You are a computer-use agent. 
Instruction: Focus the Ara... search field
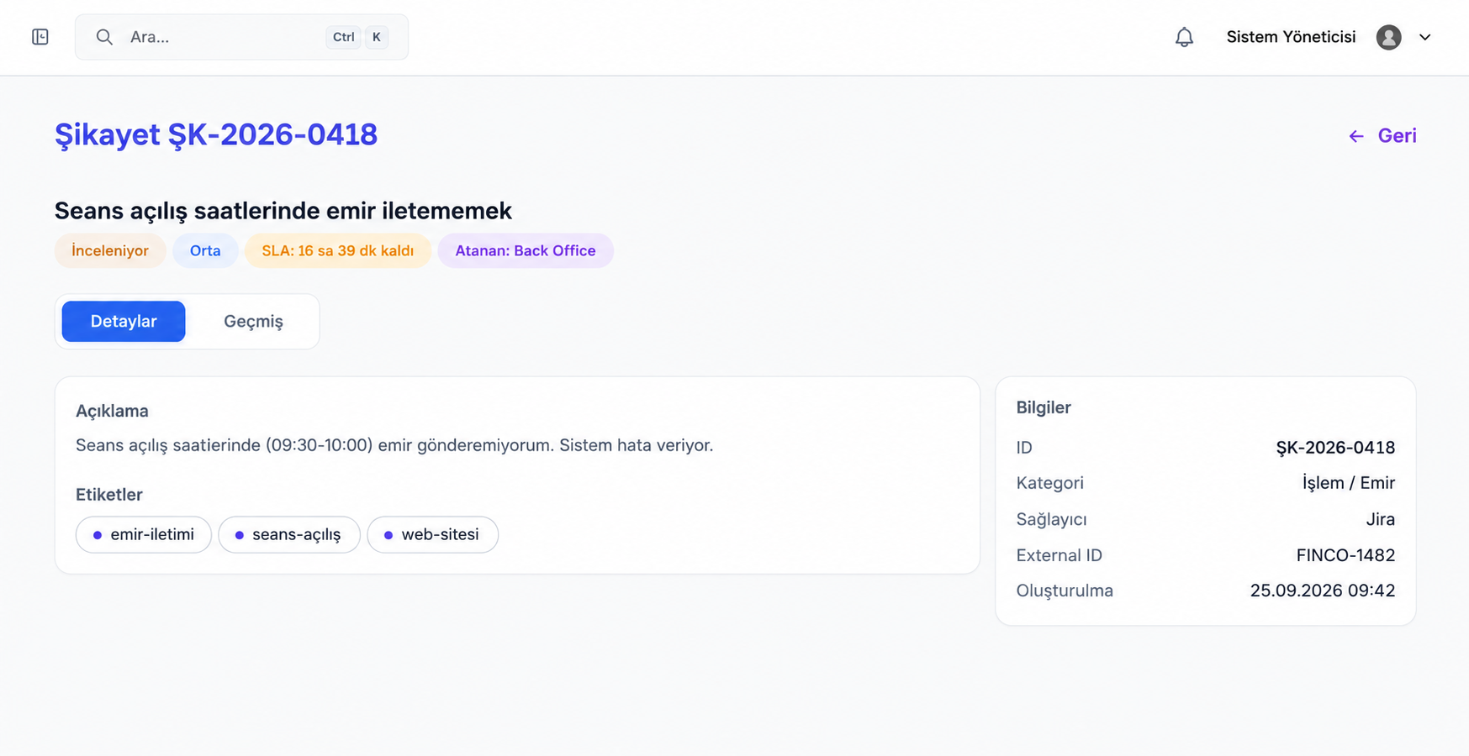241,37
